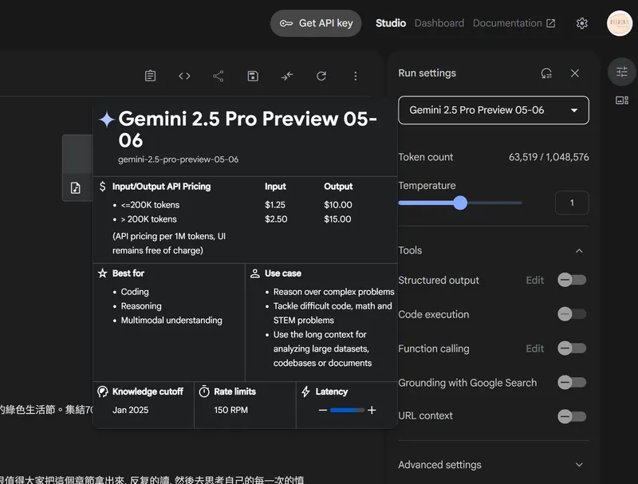The height and width of the screenshot is (484, 638).
Task: Share the prompt via share icon
Action: 219,76
